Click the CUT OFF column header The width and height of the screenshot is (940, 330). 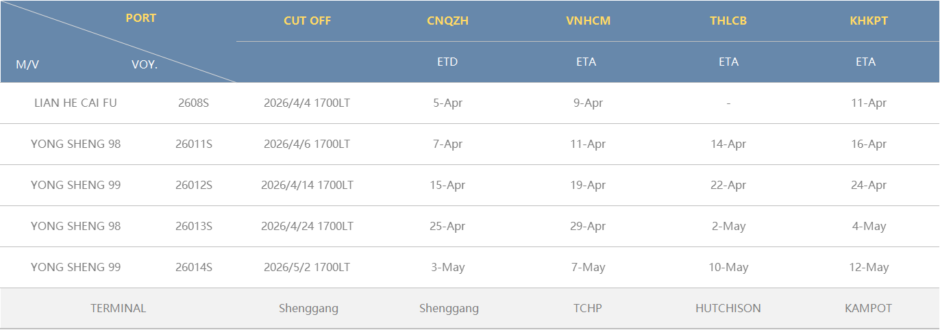pyautogui.click(x=307, y=21)
